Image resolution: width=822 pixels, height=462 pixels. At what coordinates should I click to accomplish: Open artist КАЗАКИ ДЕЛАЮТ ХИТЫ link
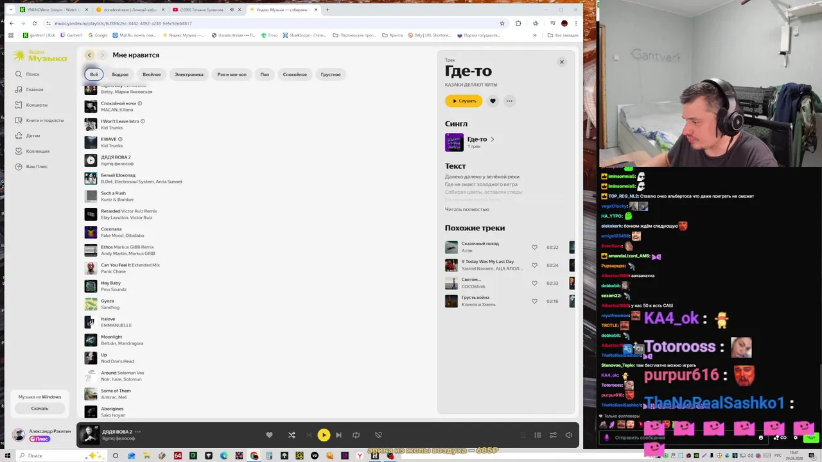coord(471,85)
